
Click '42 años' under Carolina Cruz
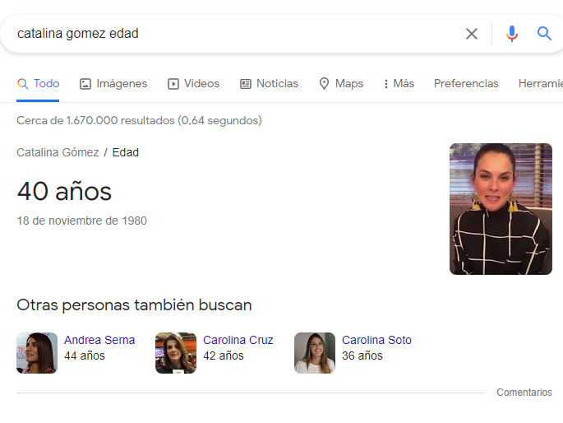click(224, 356)
